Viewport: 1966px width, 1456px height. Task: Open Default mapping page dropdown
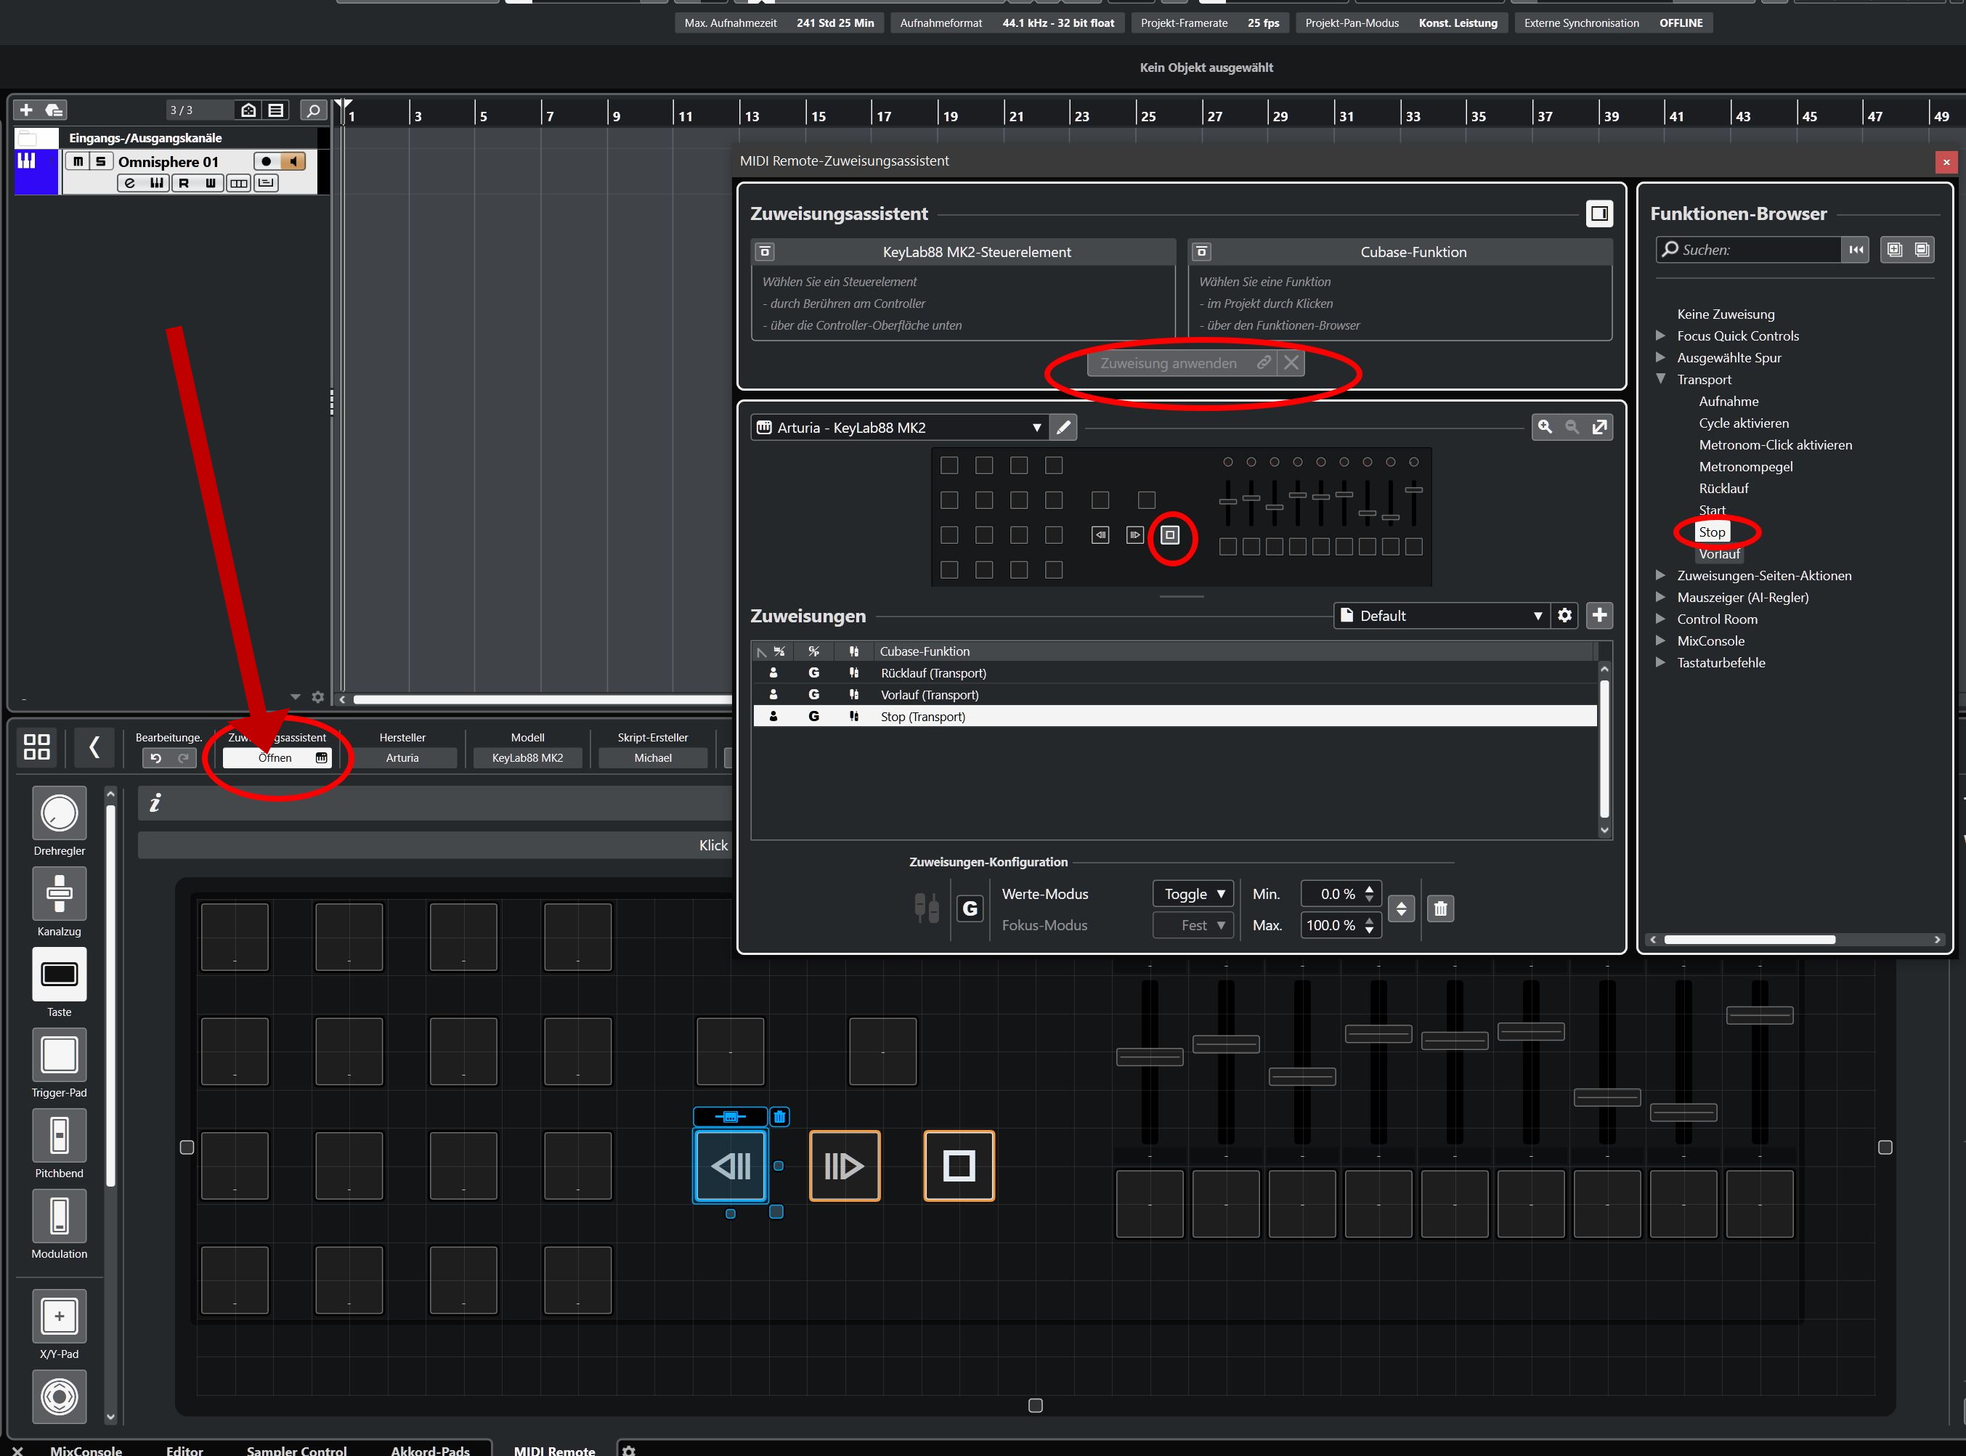[x=1440, y=615]
